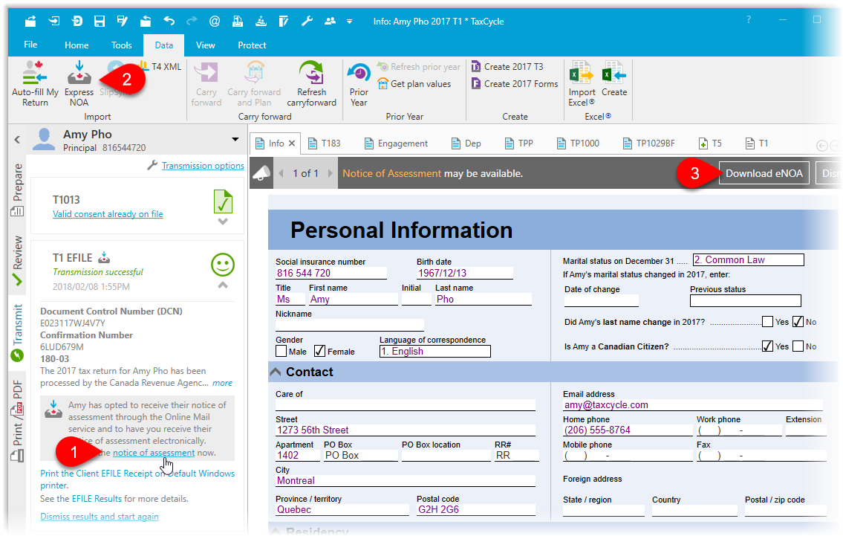Click next message arrow beside 1 of 1
The image size is (843, 536).
click(x=330, y=173)
